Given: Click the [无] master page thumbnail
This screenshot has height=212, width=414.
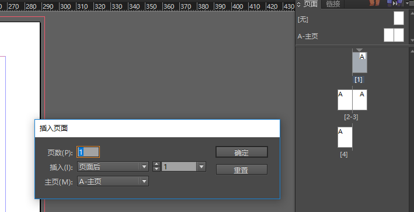Looking at the screenshot, I should (399, 18).
